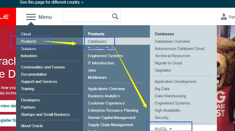
Task: Open Supply Chain Management
Action: point(110,125)
